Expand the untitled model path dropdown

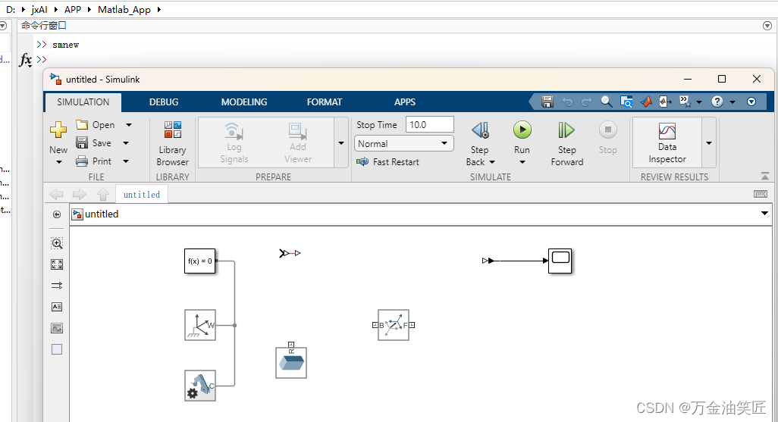[764, 214]
